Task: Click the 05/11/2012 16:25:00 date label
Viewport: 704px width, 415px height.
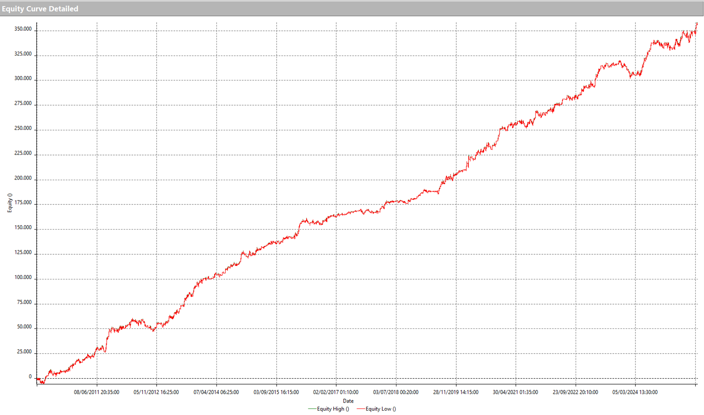Action: [x=156, y=392]
